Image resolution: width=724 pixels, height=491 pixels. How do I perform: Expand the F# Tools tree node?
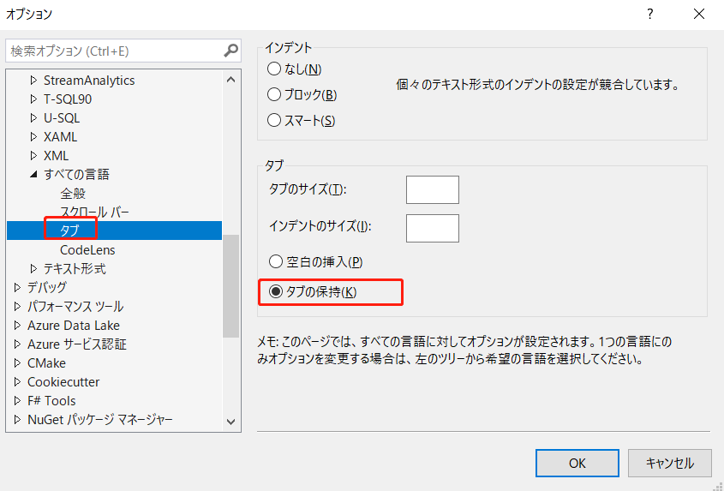tap(17, 400)
